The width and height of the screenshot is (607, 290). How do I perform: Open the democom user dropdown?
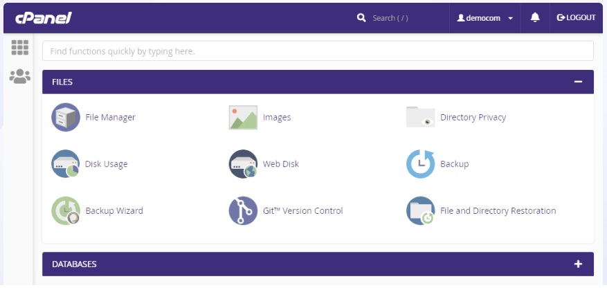[485, 18]
